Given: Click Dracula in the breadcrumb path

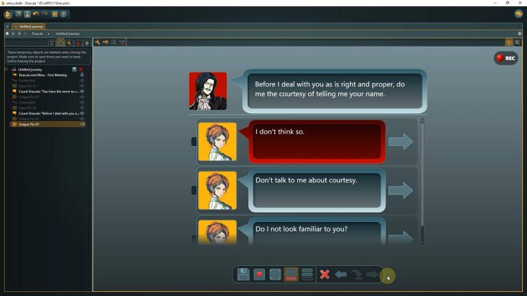Looking at the screenshot, I should (x=37, y=34).
